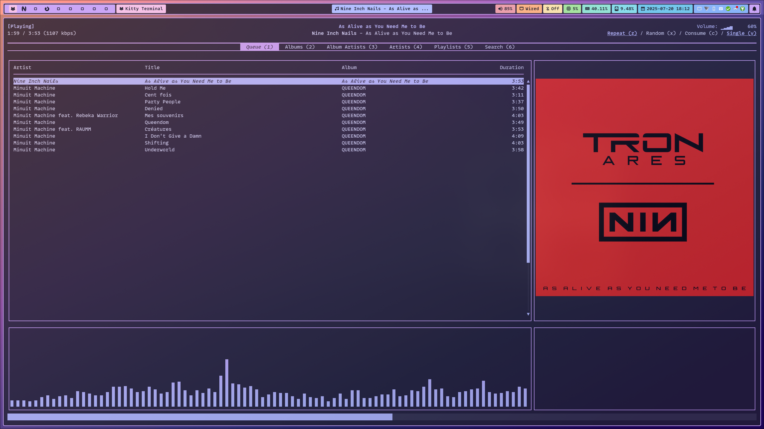Toggle Repeat (z) mode
The height and width of the screenshot is (429, 764).
click(622, 33)
